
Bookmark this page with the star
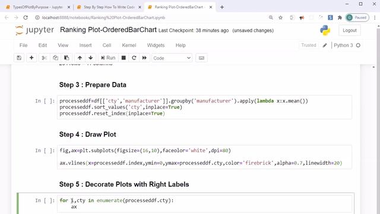[x=280, y=17]
